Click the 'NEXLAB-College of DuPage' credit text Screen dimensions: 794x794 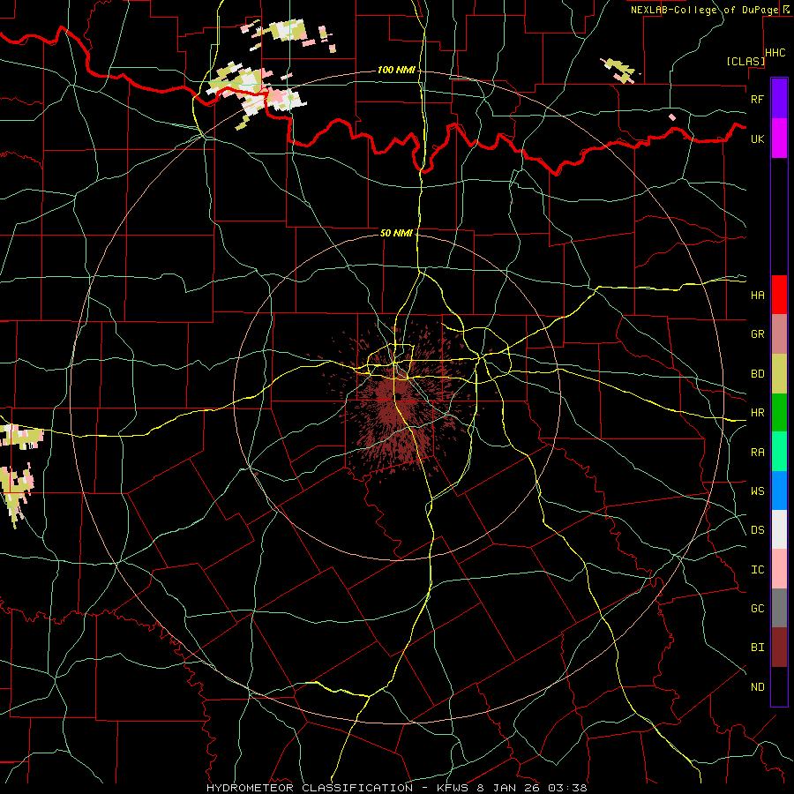pyautogui.click(x=704, y=10)
